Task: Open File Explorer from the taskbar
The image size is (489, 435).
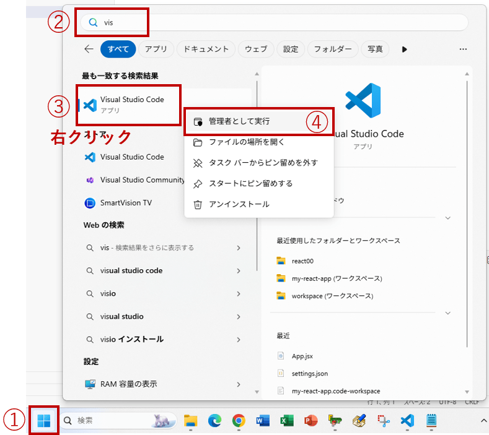Action: [x=190, y=421]
